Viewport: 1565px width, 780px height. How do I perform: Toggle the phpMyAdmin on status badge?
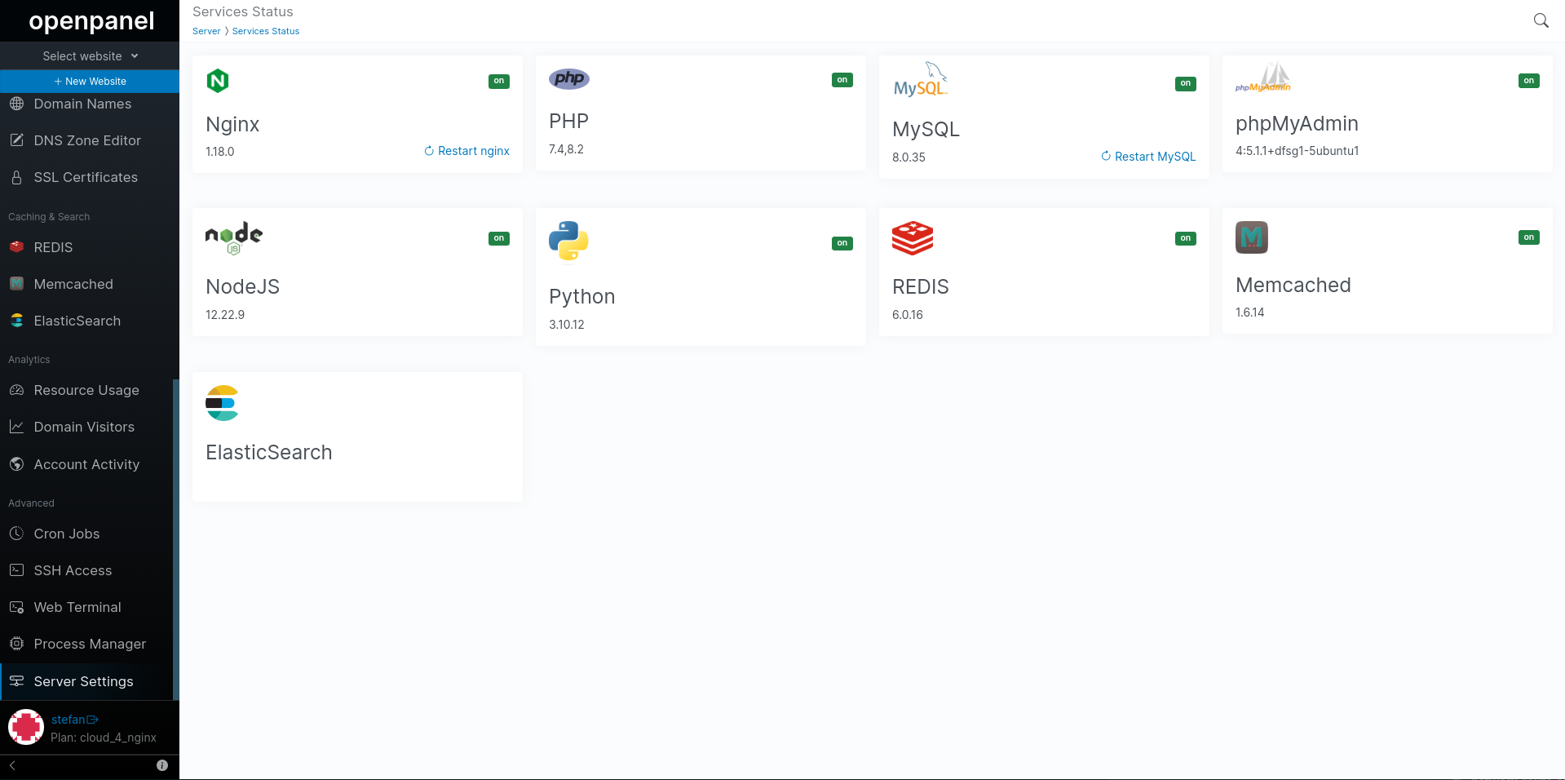point(1529,81)
